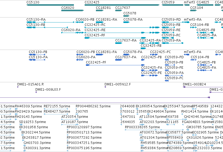Screen dimensions: 223x152
Task: Select transcript CG4825-RA label
Action: click(207, 35)
